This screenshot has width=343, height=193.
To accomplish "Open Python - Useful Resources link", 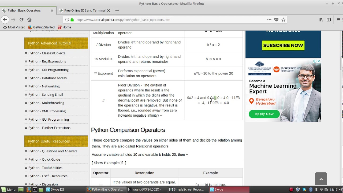I will 48,176.
